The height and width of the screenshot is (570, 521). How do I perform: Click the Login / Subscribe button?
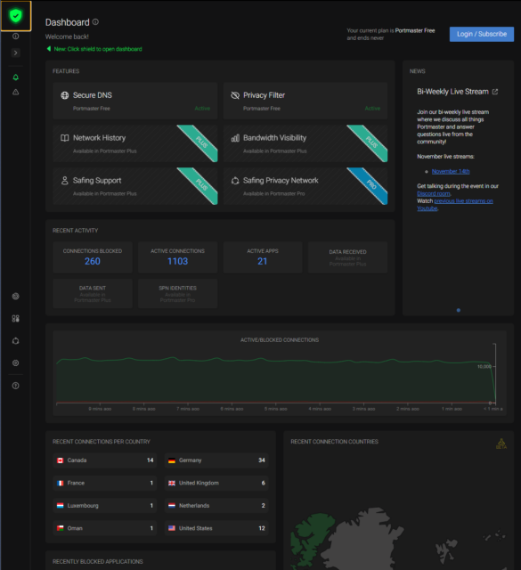(482, 34)
